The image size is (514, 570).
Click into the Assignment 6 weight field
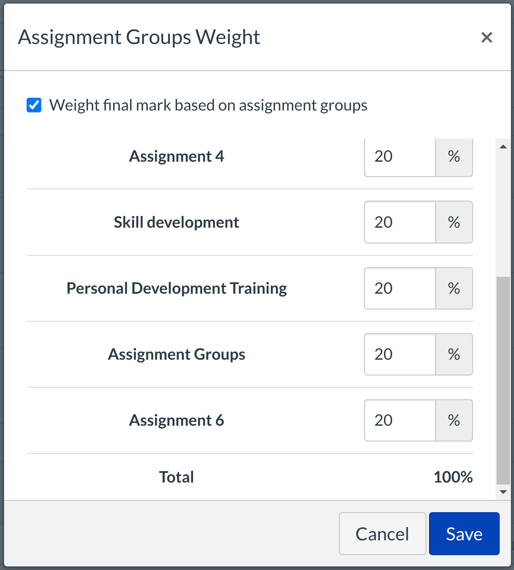pyautogui.click(x=400, y=421)
